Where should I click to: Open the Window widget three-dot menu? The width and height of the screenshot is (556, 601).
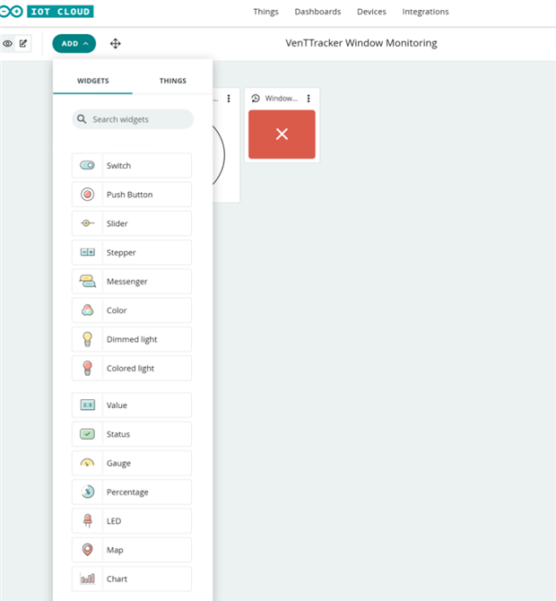pos(308,99)
